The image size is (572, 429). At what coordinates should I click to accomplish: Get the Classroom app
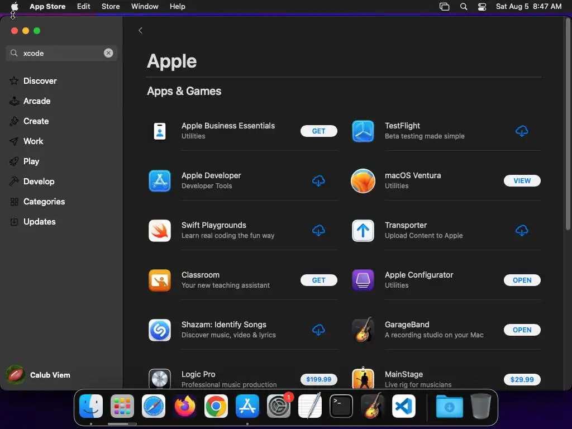(x=319, y=280)
